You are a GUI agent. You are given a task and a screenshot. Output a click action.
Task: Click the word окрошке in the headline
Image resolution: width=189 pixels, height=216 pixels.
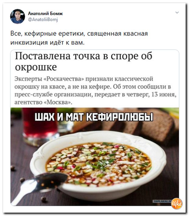click(x=36, y=67)
